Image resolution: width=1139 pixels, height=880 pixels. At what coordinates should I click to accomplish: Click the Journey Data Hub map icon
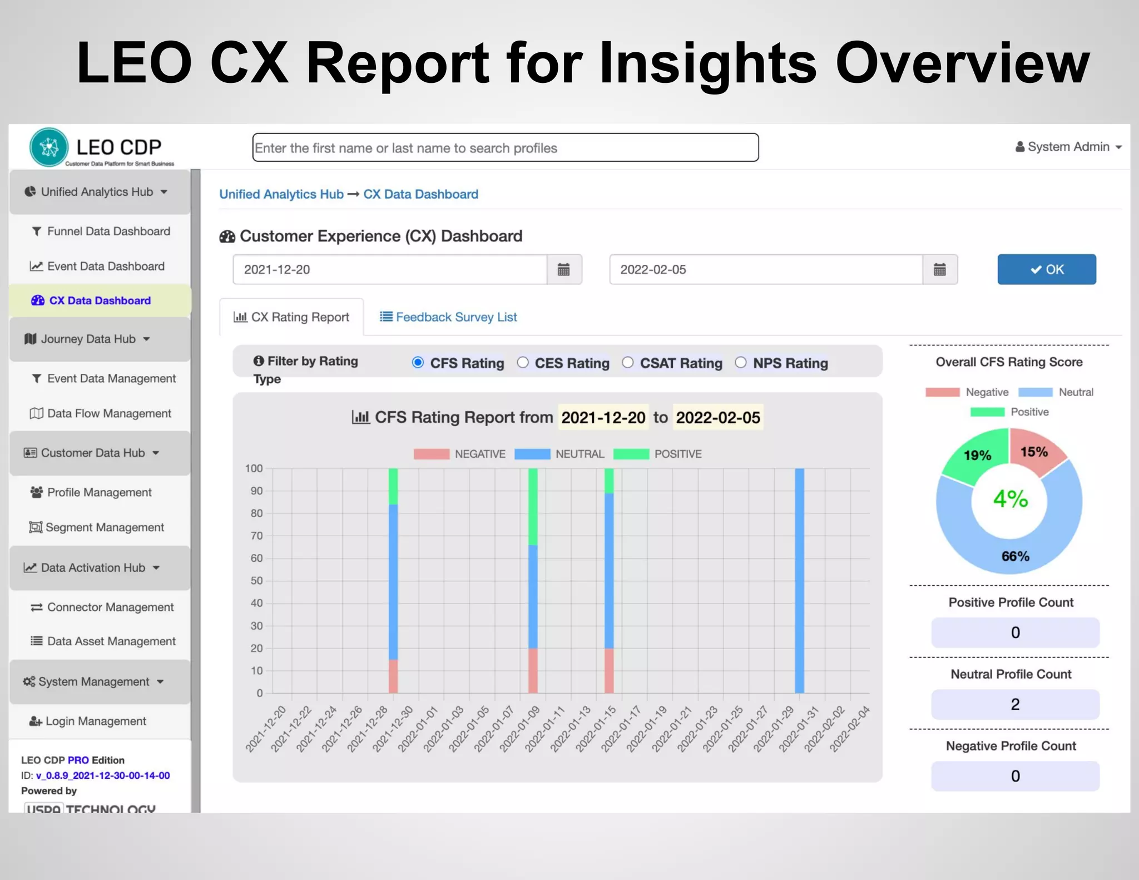[x=31, y=339]
